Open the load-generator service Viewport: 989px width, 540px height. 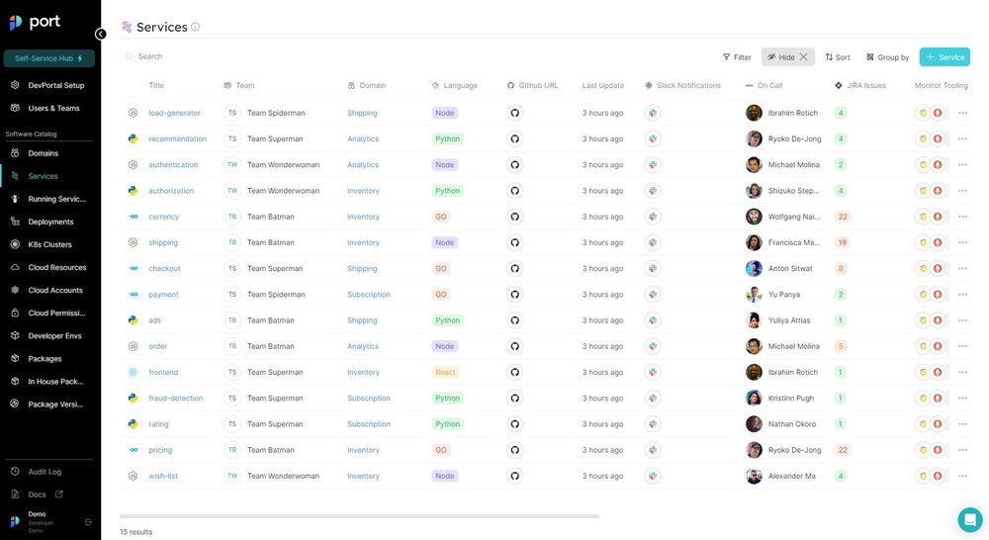(174, 113)
